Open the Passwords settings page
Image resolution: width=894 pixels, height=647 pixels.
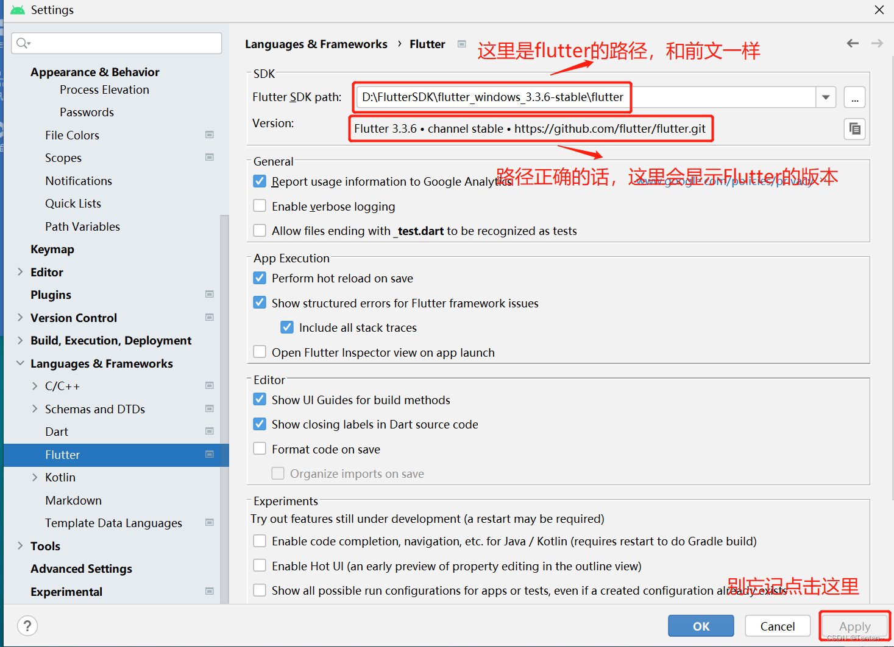(x=87, y=112)
